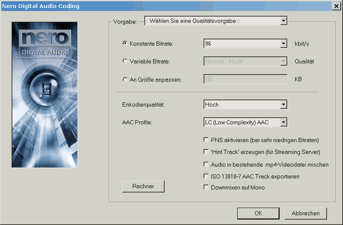Confirm settings with the OK button
Image resolution: width=343 pixels, height=225 pixels.
pos(258,213)
